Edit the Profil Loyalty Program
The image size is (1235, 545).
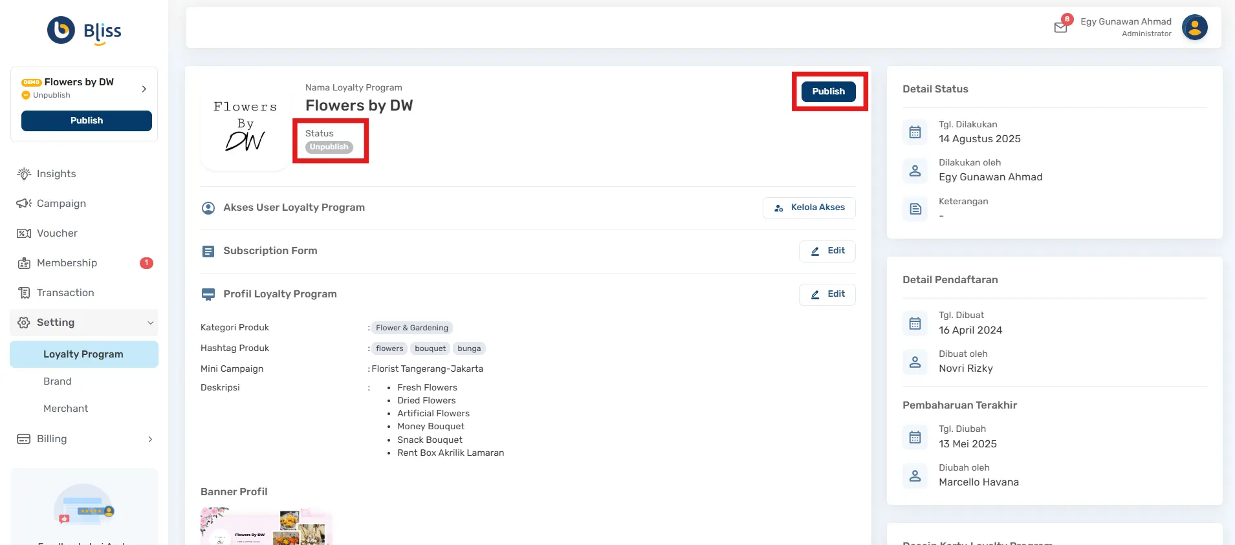(x=827, y=294)
